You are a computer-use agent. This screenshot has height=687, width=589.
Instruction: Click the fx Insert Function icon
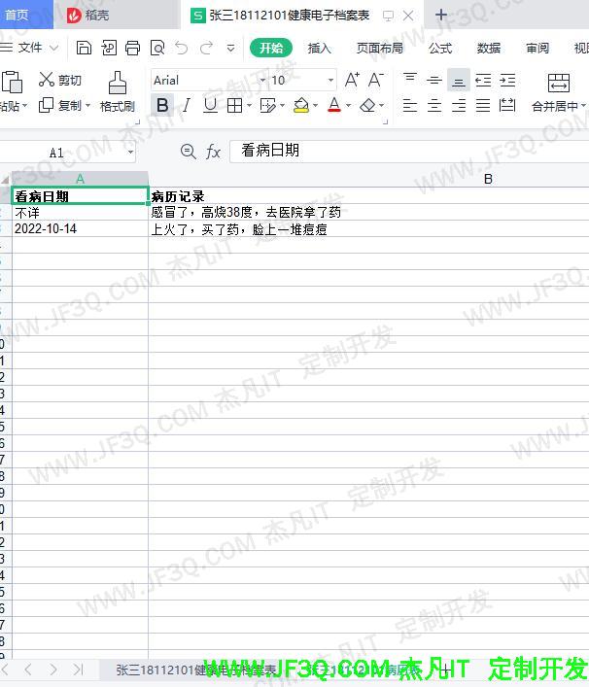point(213,152)
